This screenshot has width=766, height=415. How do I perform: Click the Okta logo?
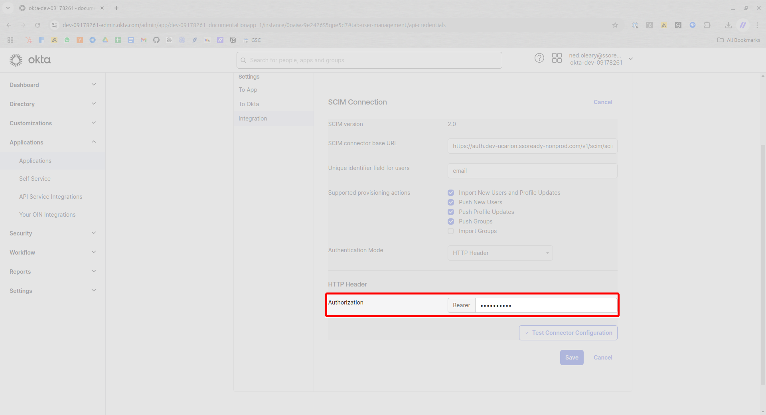pyautogui.click(x=30, y=60)
